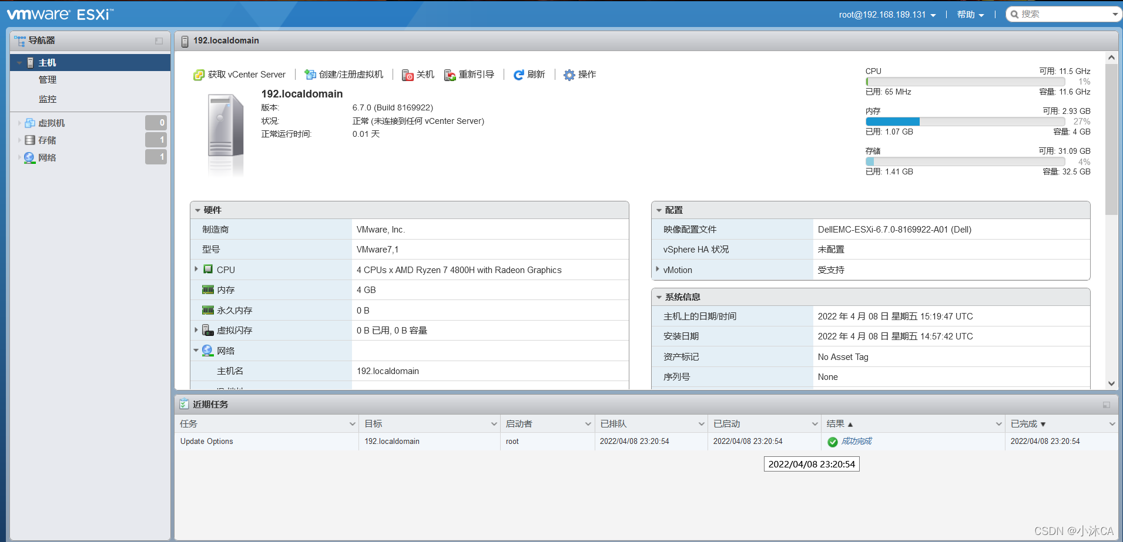
Task: Click the Actions gear icon
Action: pos(569,75)
